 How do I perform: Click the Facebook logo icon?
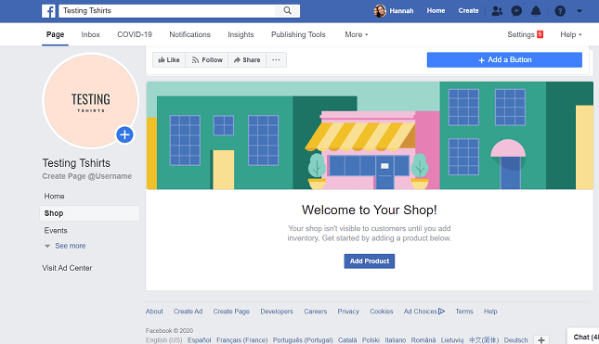[48, 11]
